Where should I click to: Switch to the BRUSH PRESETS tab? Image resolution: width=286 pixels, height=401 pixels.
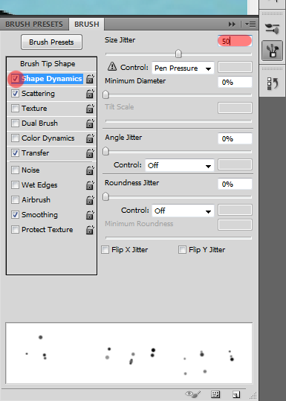pos(34,25)
